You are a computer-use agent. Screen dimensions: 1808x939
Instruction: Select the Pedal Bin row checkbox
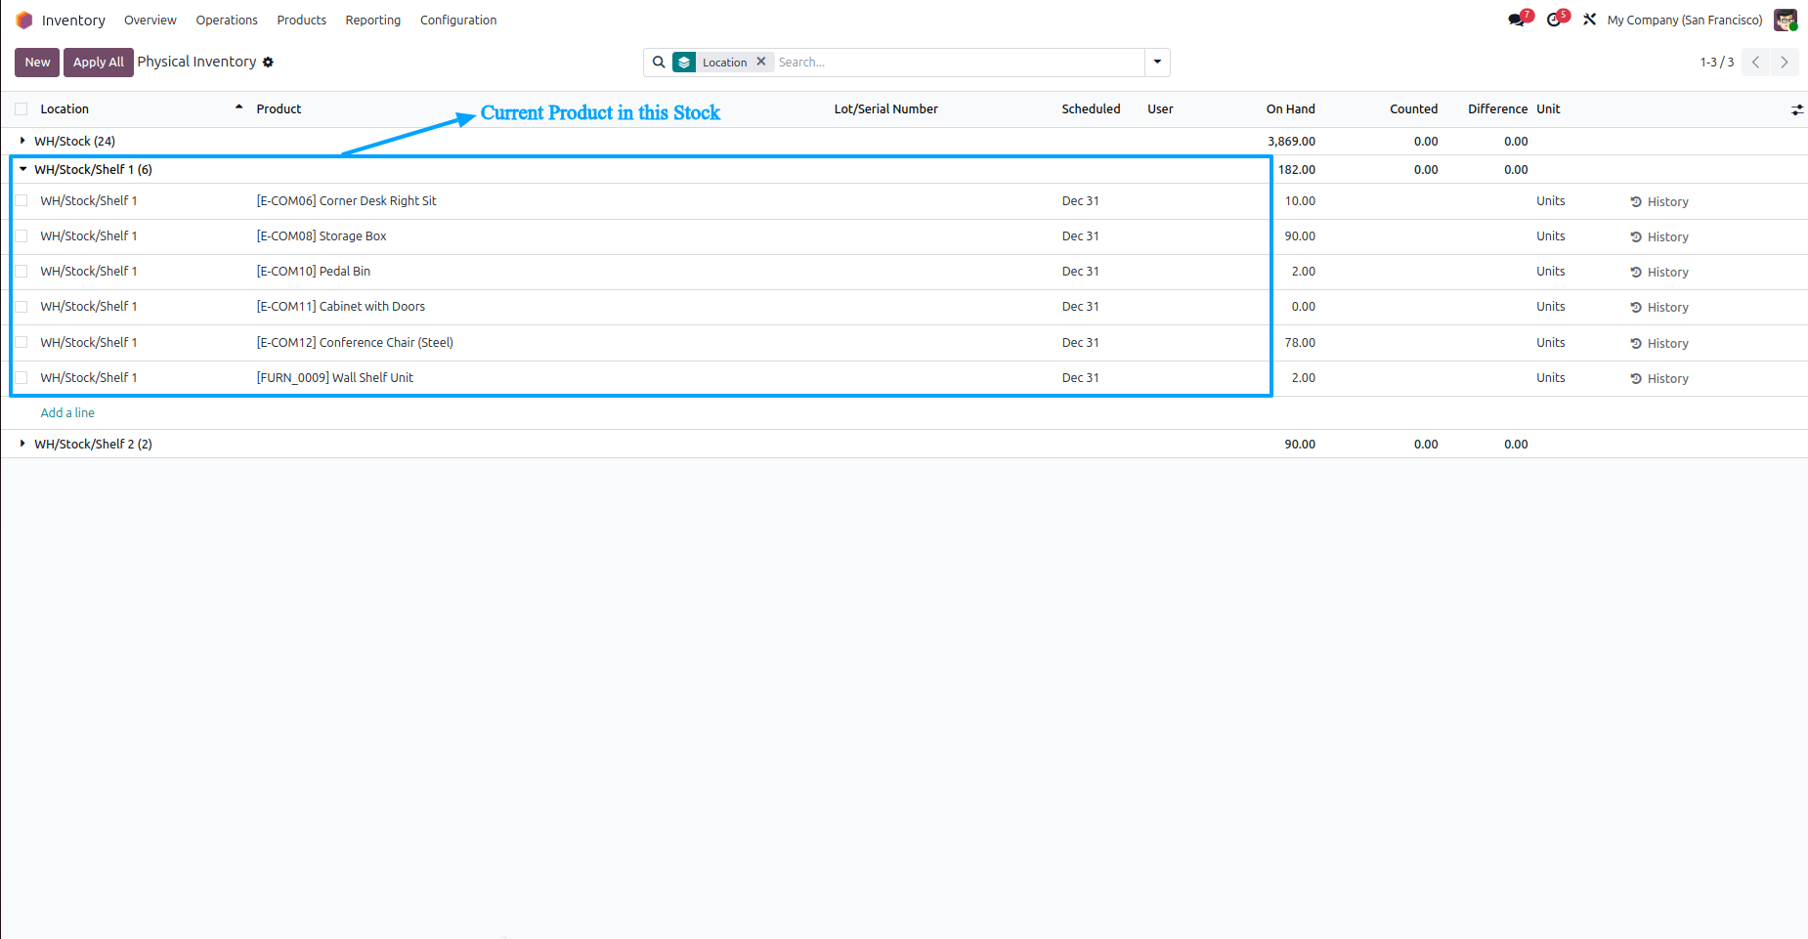pyautogui.click(x=22, y=272)
